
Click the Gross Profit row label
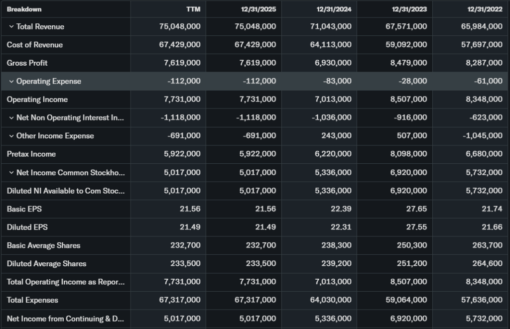click(27, 63)
